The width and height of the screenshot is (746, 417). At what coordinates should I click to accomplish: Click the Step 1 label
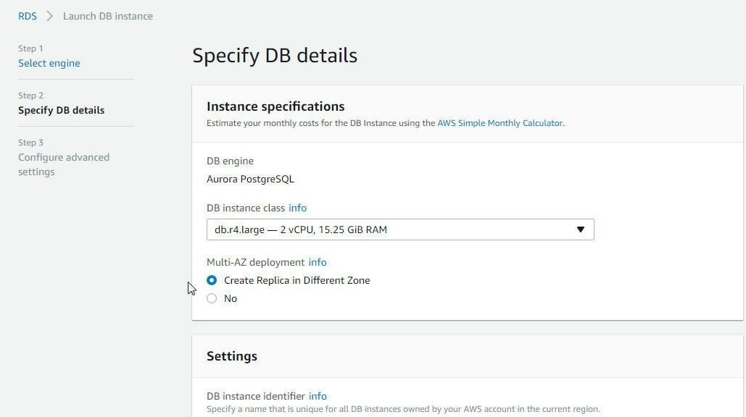30,49
